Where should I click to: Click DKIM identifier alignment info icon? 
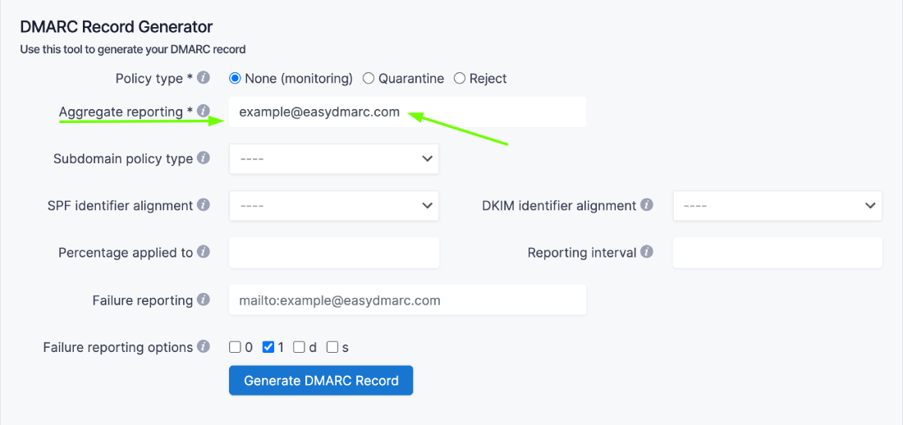coord(647,205)
